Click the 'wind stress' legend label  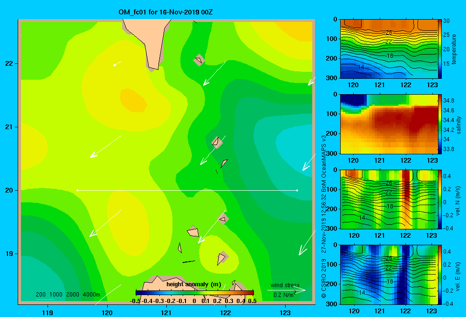285,285
